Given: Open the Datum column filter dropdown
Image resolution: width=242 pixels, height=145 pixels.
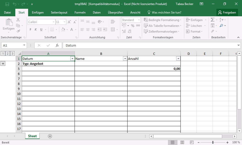Looking at the screenshot, I should (72, 59).
